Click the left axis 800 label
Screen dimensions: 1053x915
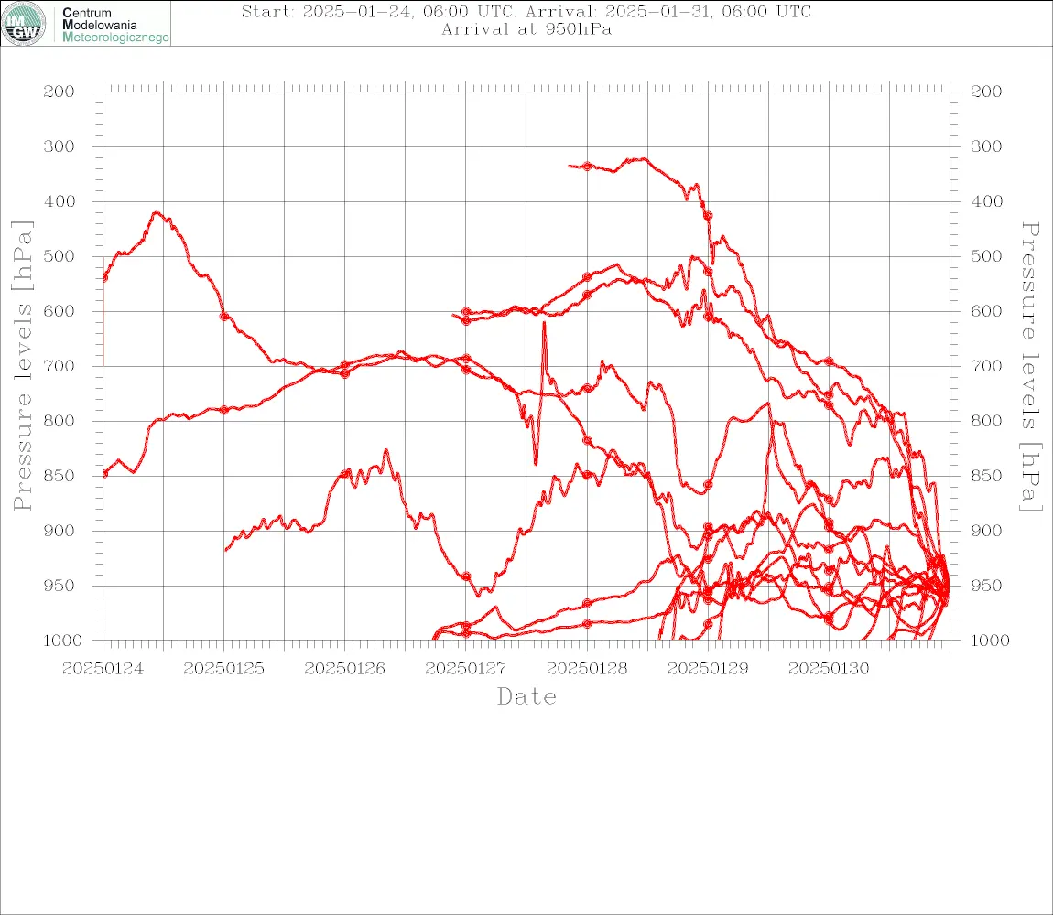[60, 421]
